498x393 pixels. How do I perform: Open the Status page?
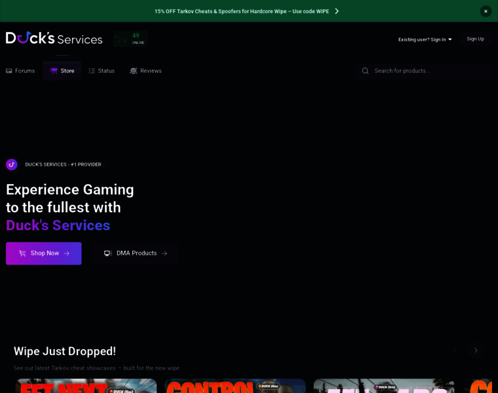tap(102, 71)
